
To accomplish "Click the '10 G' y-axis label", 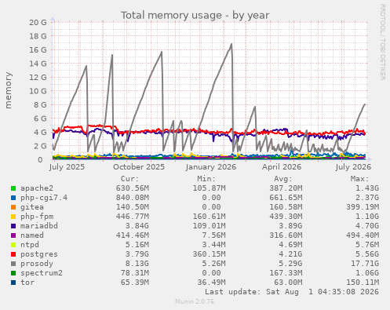I will click(x=38, y=91).
